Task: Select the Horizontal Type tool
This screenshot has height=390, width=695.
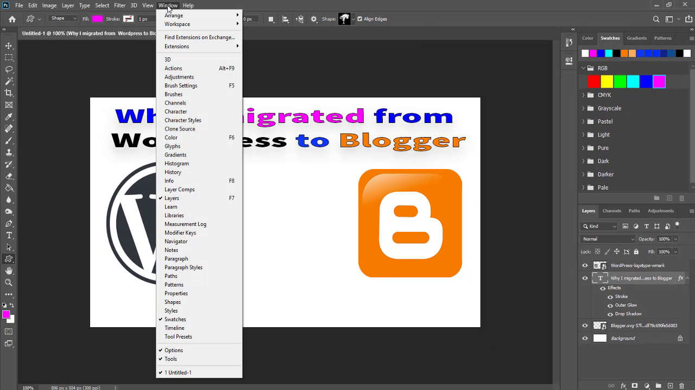Action: (x=9, y=236)
